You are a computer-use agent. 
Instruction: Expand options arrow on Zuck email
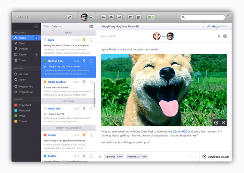point(91,40)
